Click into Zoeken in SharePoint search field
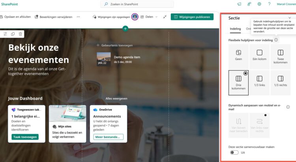Viewport: 296px width, 162px height. coord(137,4)
